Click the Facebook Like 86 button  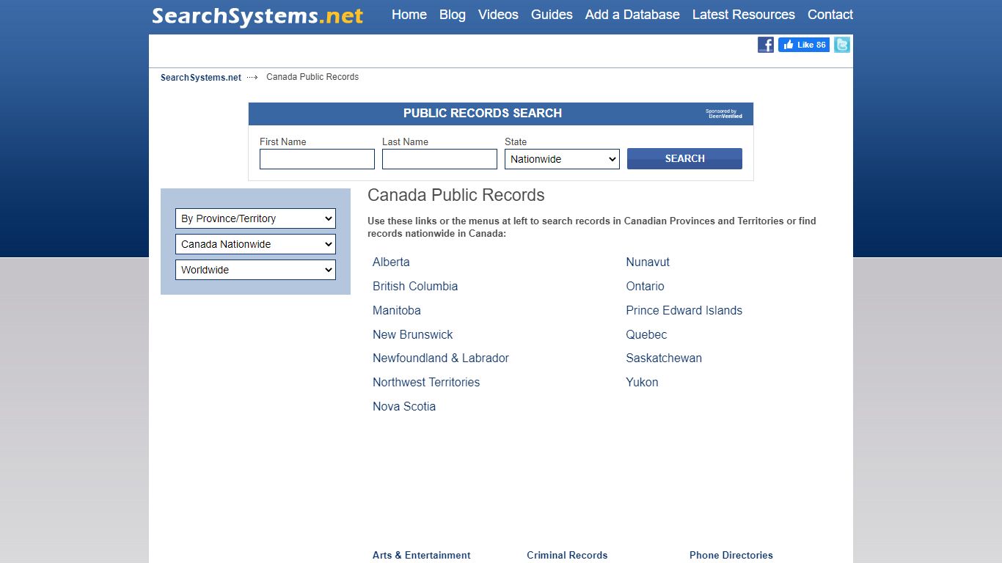[x=804, y=45]
